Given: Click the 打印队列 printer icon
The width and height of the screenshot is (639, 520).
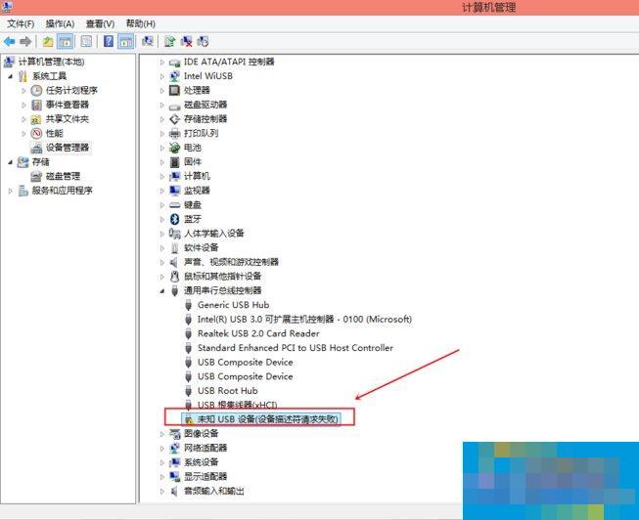Looking at the screenshot, I should (175, 133).
